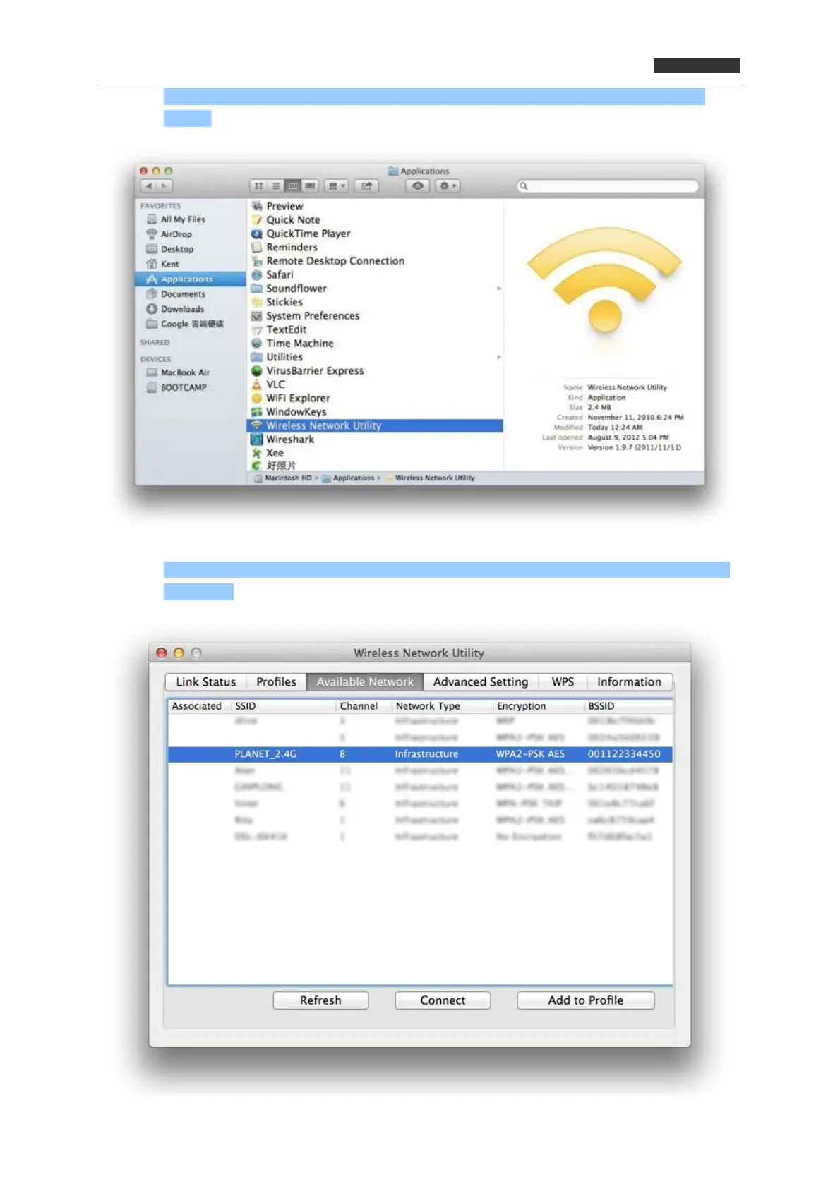840x1188 pixels.
Task: Select Preview in Applications list
Action: coord(278,206)
